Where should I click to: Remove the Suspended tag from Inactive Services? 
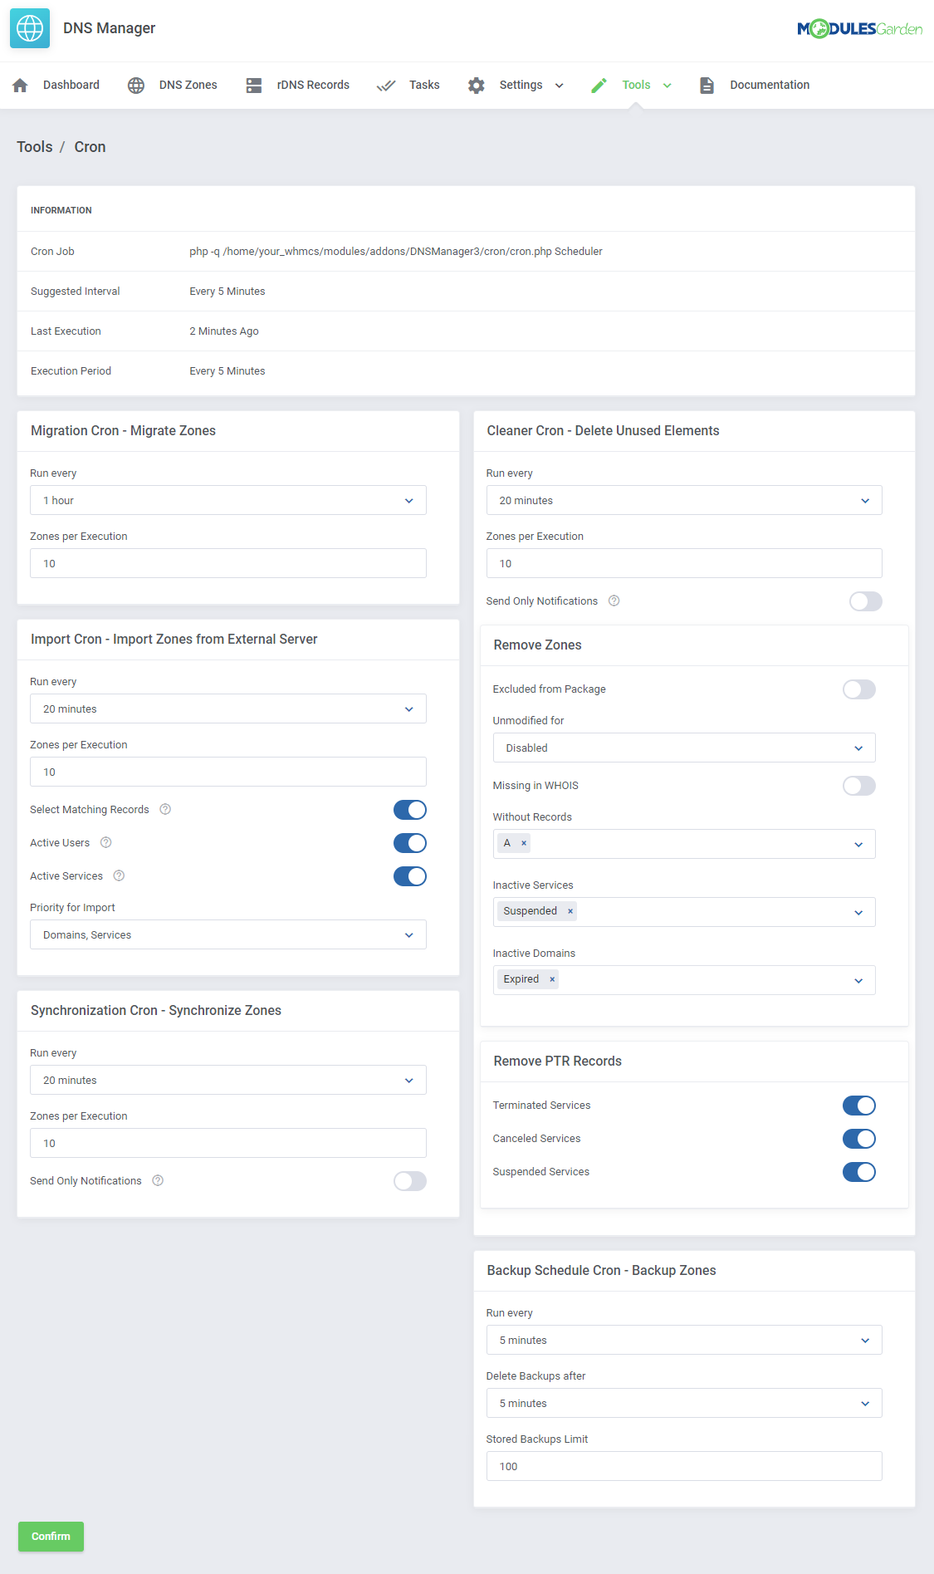click(570, 911)
